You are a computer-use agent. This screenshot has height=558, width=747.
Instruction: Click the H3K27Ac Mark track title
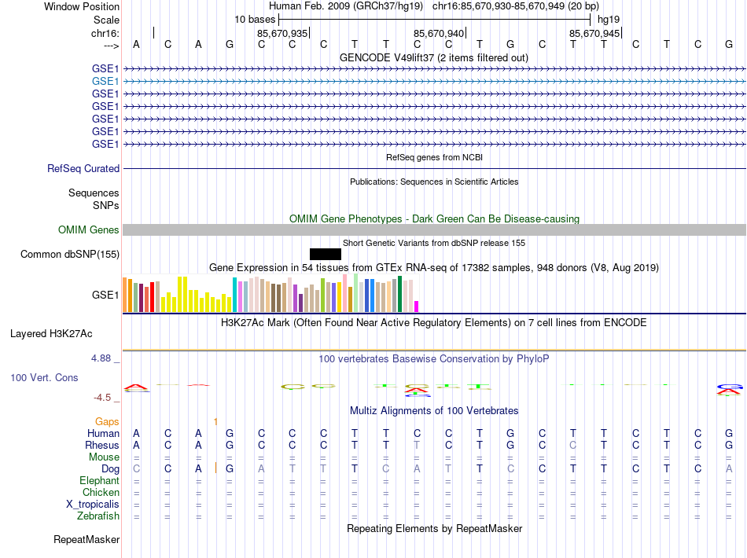tap(433, 323)
